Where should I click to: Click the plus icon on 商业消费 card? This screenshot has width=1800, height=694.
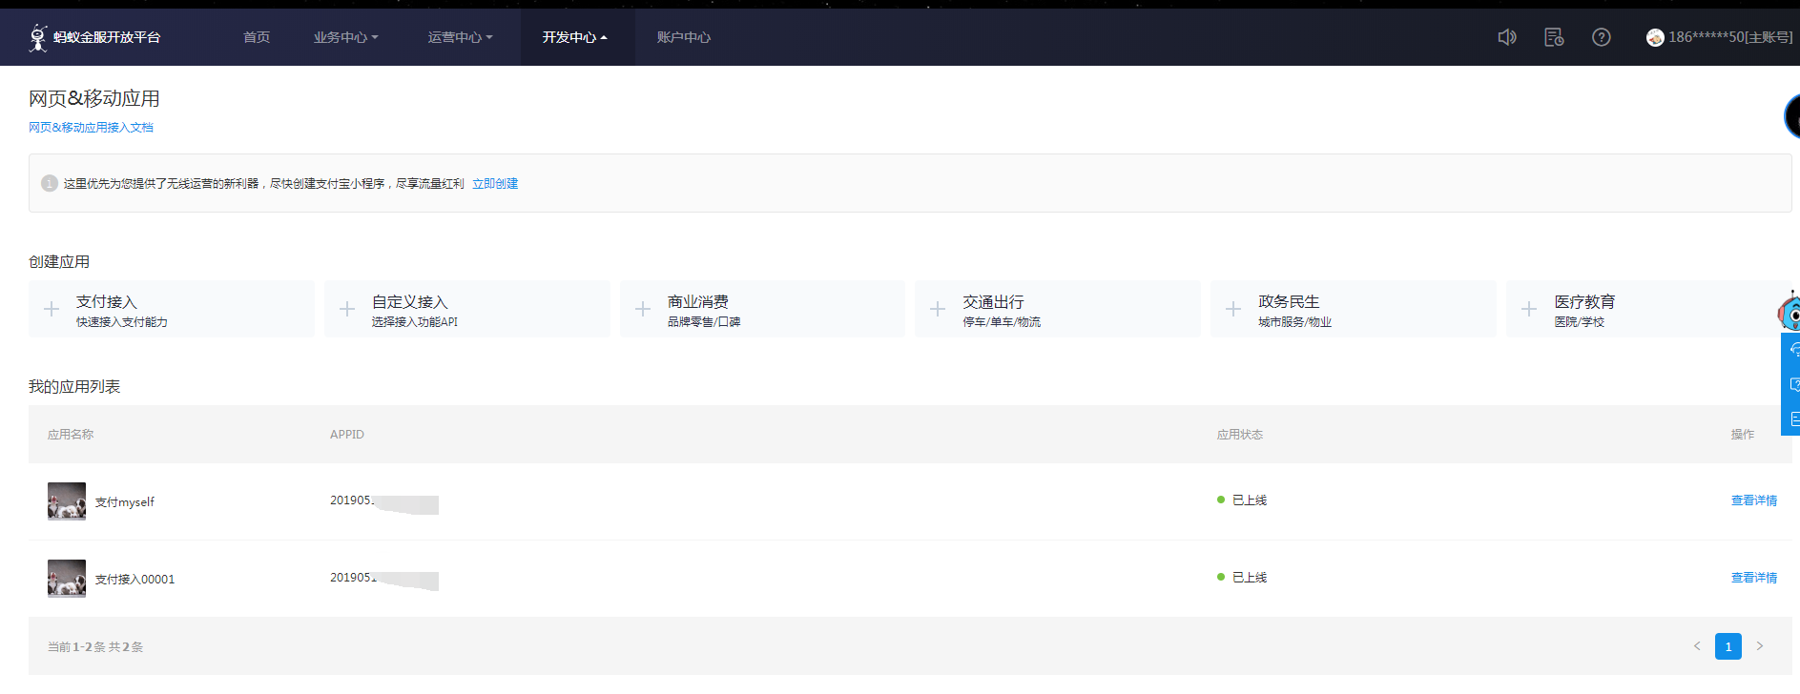coord(643,309)
